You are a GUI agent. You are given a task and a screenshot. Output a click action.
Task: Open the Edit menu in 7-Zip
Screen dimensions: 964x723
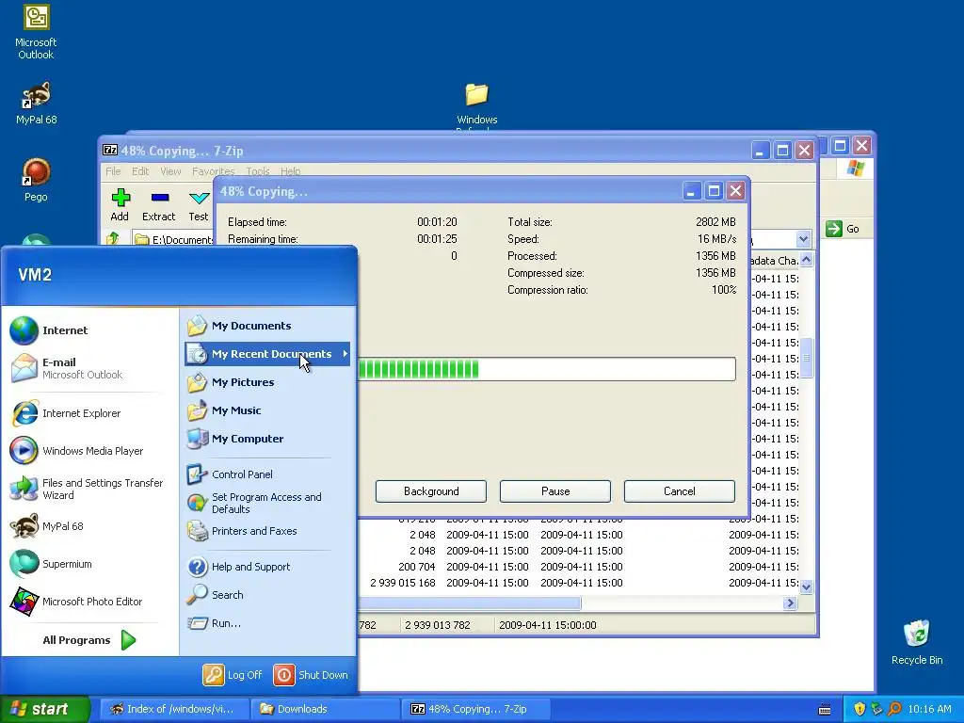140,171
